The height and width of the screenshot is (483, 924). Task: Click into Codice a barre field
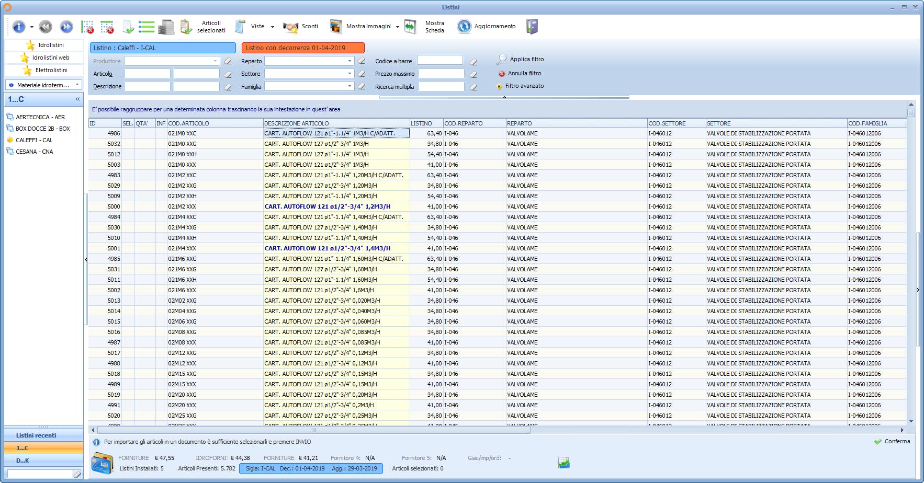point(440,61)
